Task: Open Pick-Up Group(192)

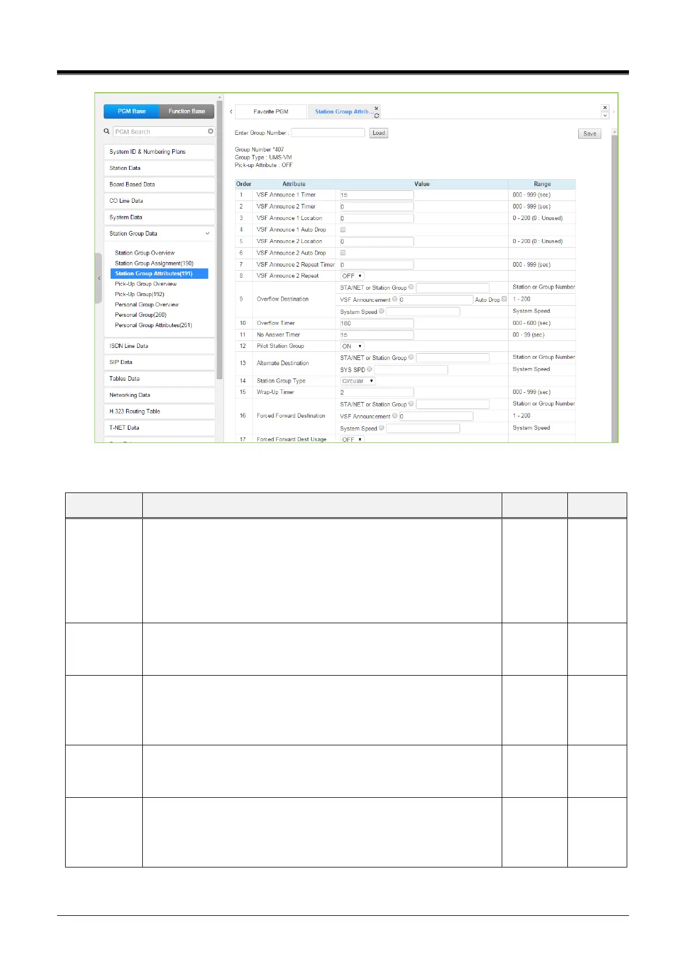Action: point(139,294)
